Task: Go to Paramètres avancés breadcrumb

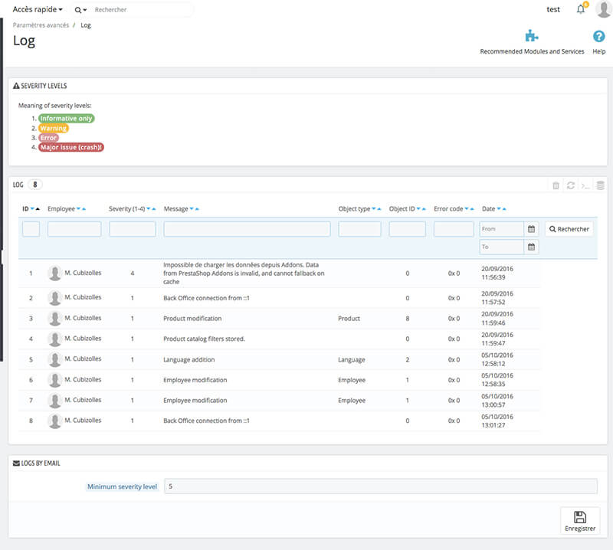Action: 40,25
